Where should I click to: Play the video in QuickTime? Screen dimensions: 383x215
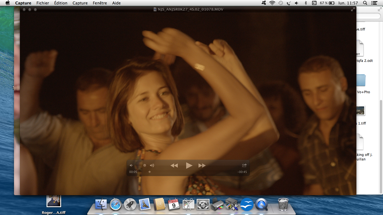coord(189,165)
